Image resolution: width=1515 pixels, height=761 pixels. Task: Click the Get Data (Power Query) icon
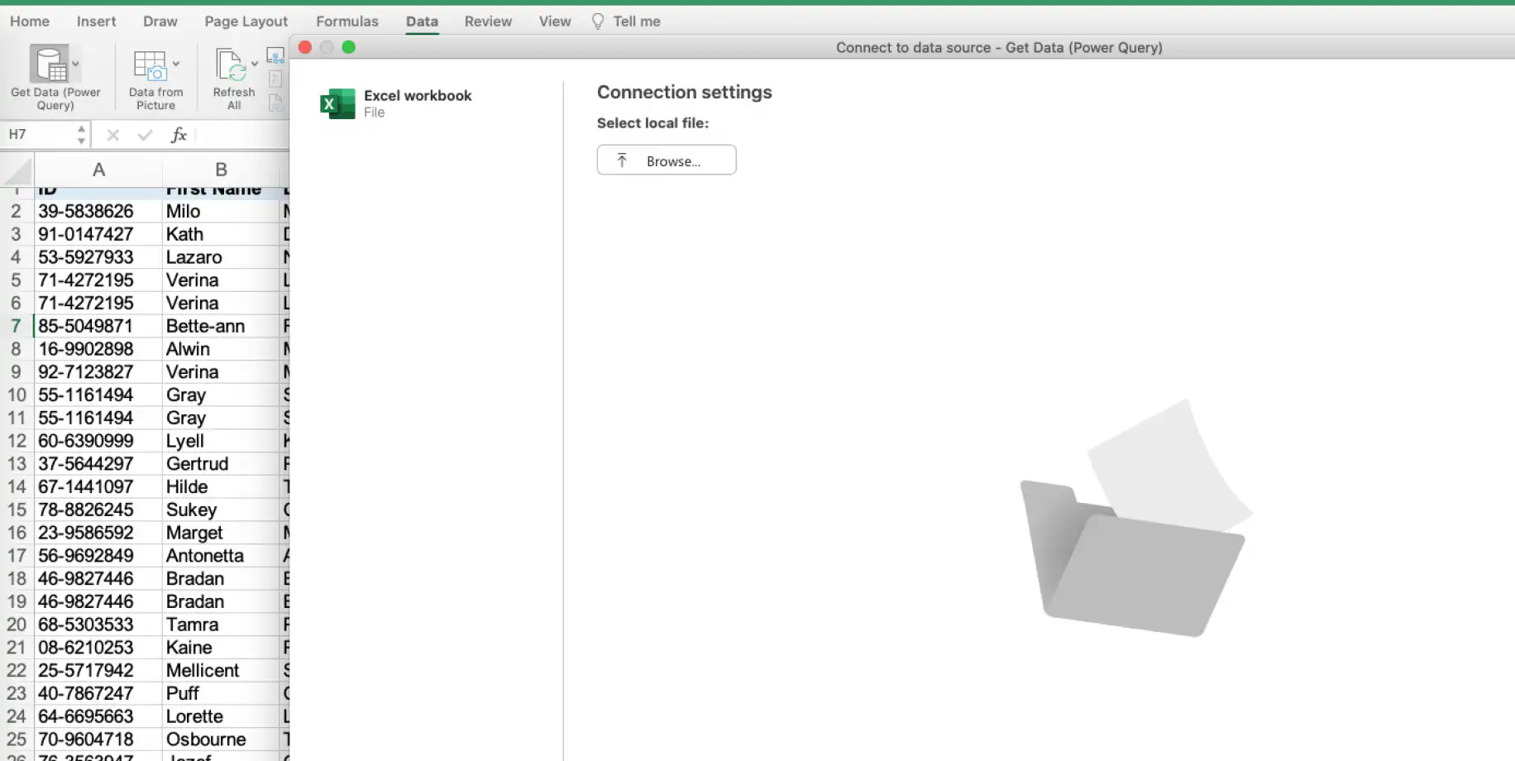pos(50,64)
